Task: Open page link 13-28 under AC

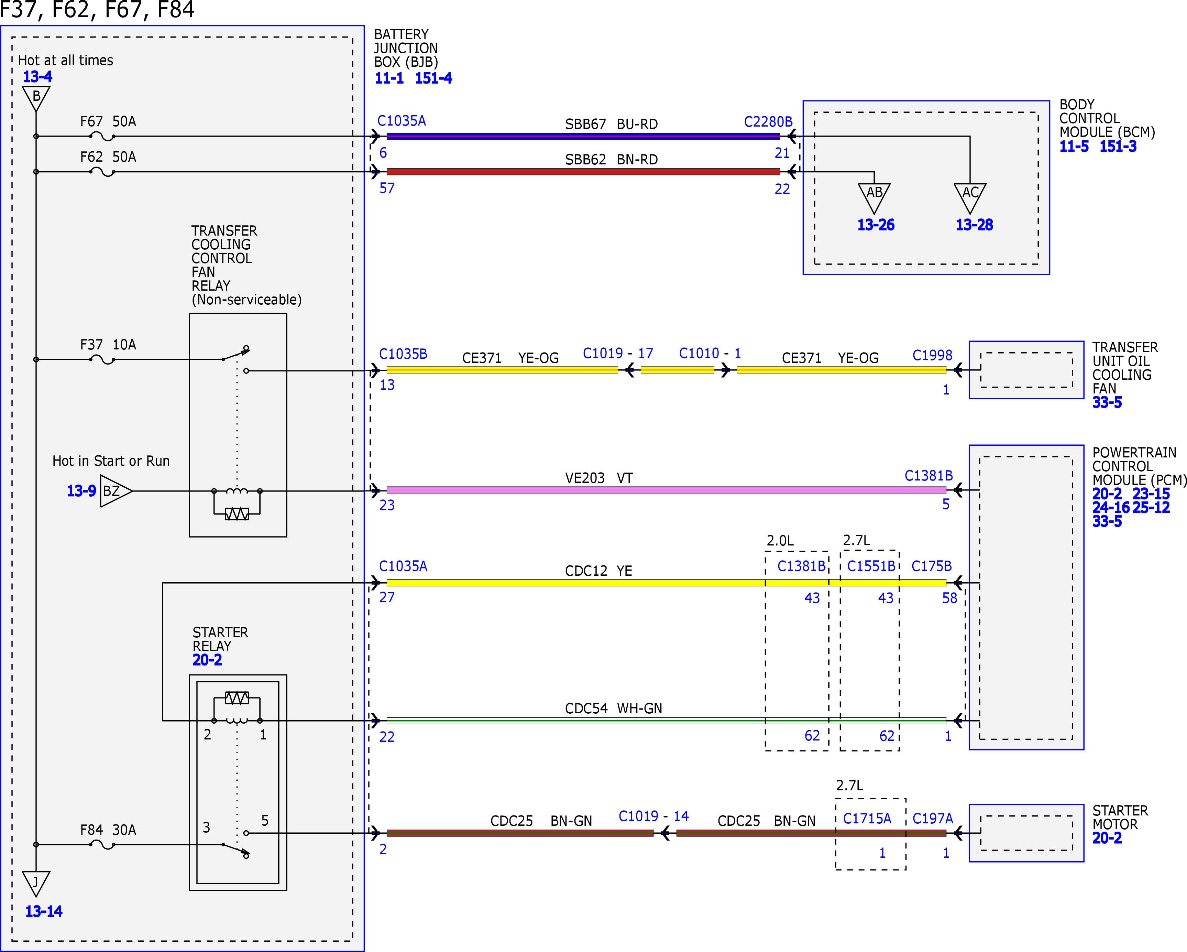Action: pyautogui.click(x=974, y=225)
